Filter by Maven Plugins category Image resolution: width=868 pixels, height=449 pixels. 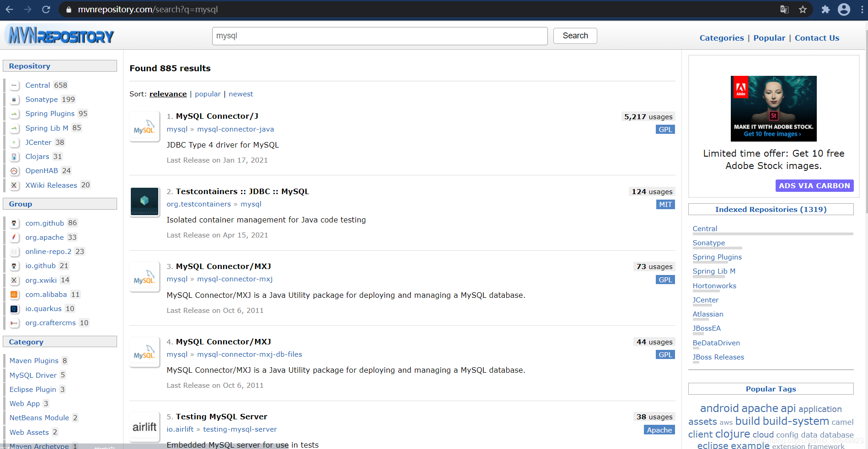34,361
